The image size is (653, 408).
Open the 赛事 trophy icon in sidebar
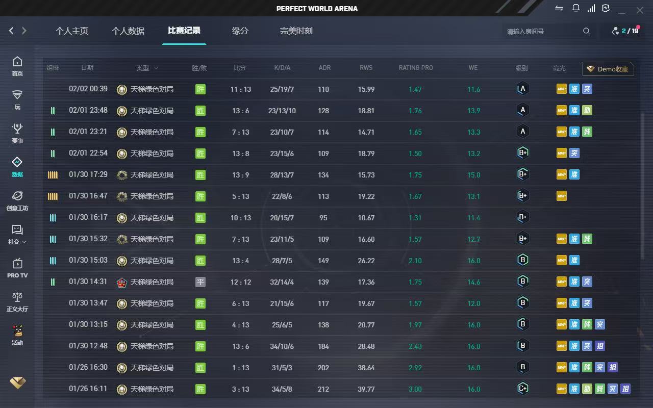pos(17,133)
